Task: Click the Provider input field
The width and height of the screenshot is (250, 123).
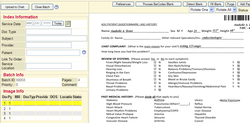Action: click(48, 45)
